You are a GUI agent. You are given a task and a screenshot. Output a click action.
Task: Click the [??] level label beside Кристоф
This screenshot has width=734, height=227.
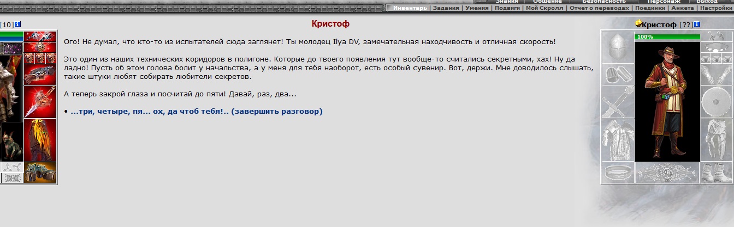tap(686, 24)
